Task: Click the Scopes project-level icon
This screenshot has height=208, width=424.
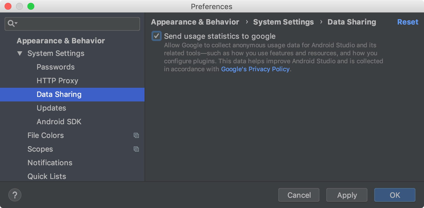Action: (136, 149)
